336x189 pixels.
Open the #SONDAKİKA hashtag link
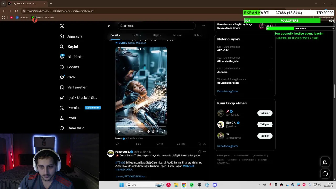click(124, 170)
